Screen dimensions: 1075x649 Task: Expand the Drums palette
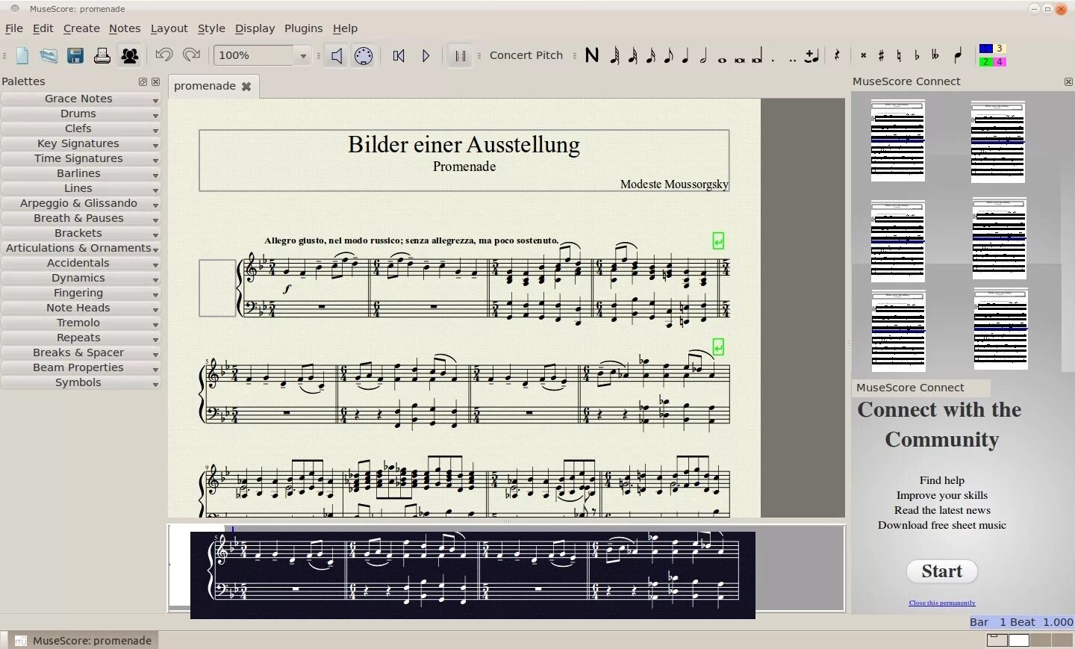point(81,114)
